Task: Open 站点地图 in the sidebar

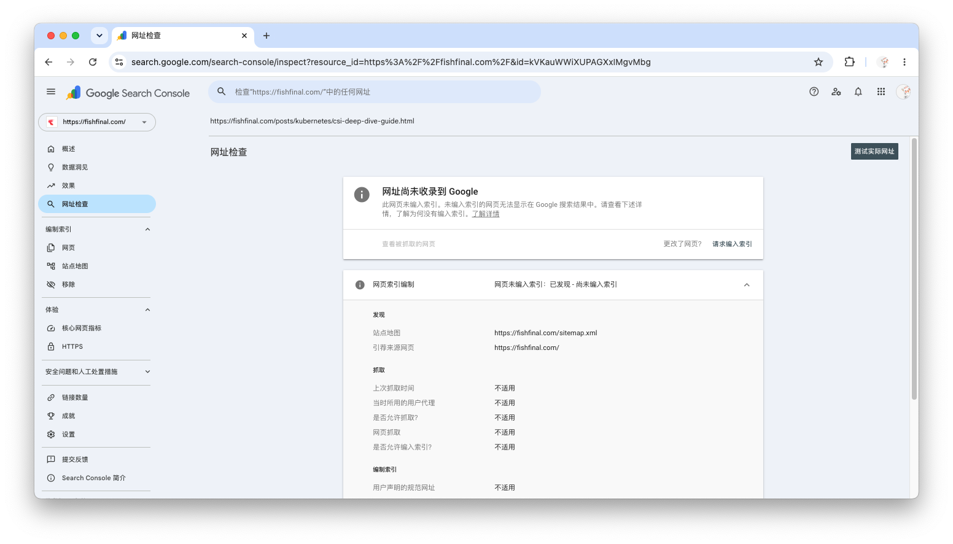Action: tap(97, 266)
